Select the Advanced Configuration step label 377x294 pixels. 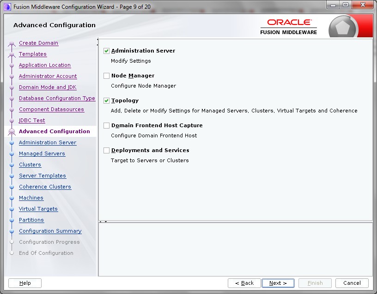[x=55, y=131]
